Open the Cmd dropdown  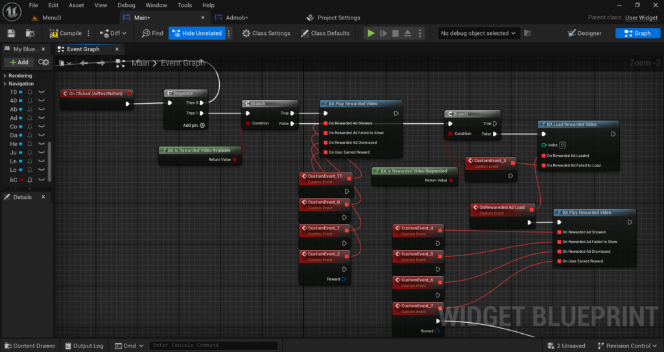[x=129, y=346]
